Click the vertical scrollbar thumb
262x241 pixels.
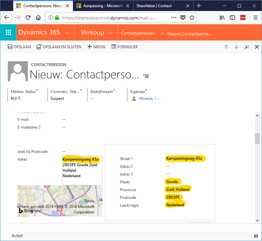click(x=257, y=139)
